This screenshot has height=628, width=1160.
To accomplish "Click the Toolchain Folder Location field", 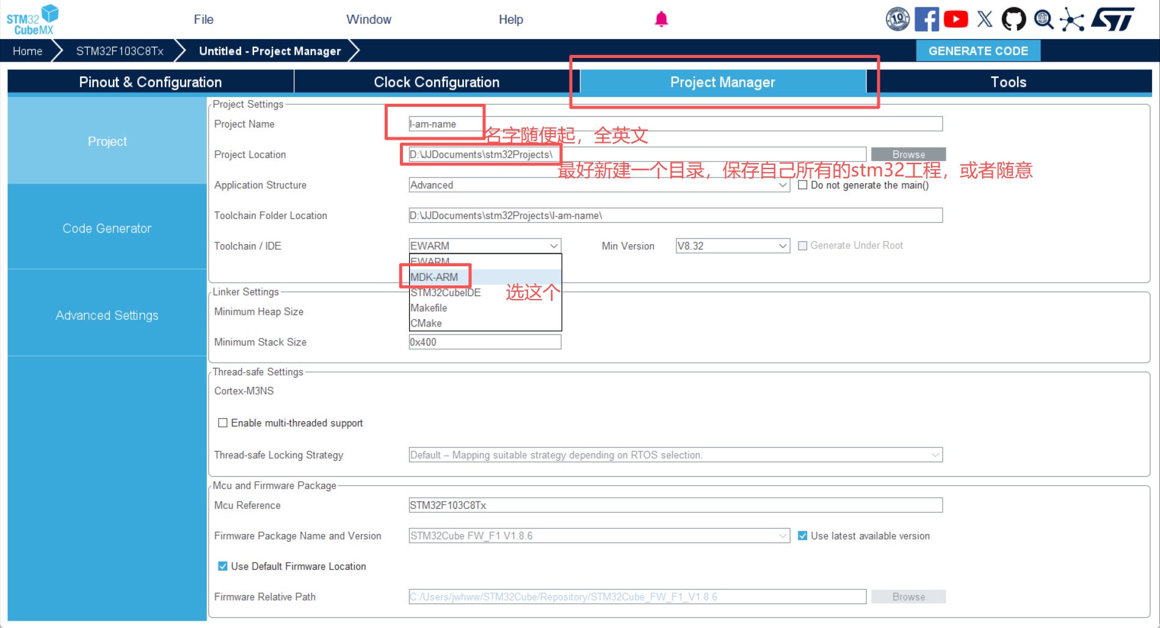I will 675,215.
